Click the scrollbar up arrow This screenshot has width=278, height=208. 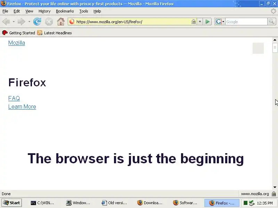[275, 40]
